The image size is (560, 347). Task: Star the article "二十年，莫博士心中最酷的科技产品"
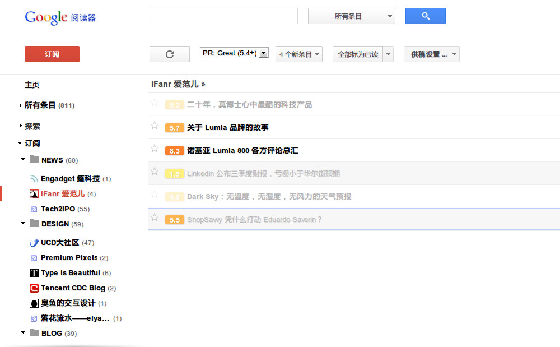pos(155,103)
